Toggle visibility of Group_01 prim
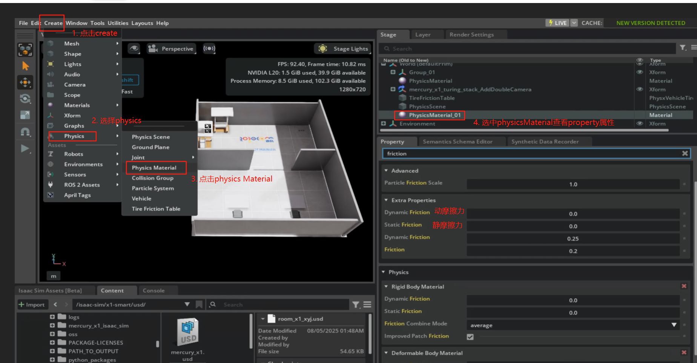Viewport: 697px width, 363px height. (640, 72)
